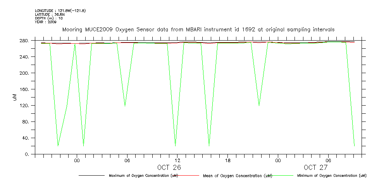Click the 18 hour tick label

[228, 160]
